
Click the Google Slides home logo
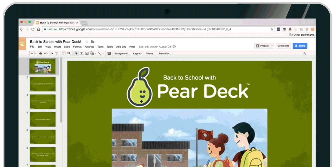(22, 44)
